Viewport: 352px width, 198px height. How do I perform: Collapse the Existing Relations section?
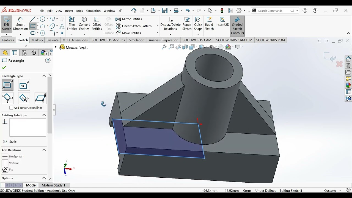point(44,115)
